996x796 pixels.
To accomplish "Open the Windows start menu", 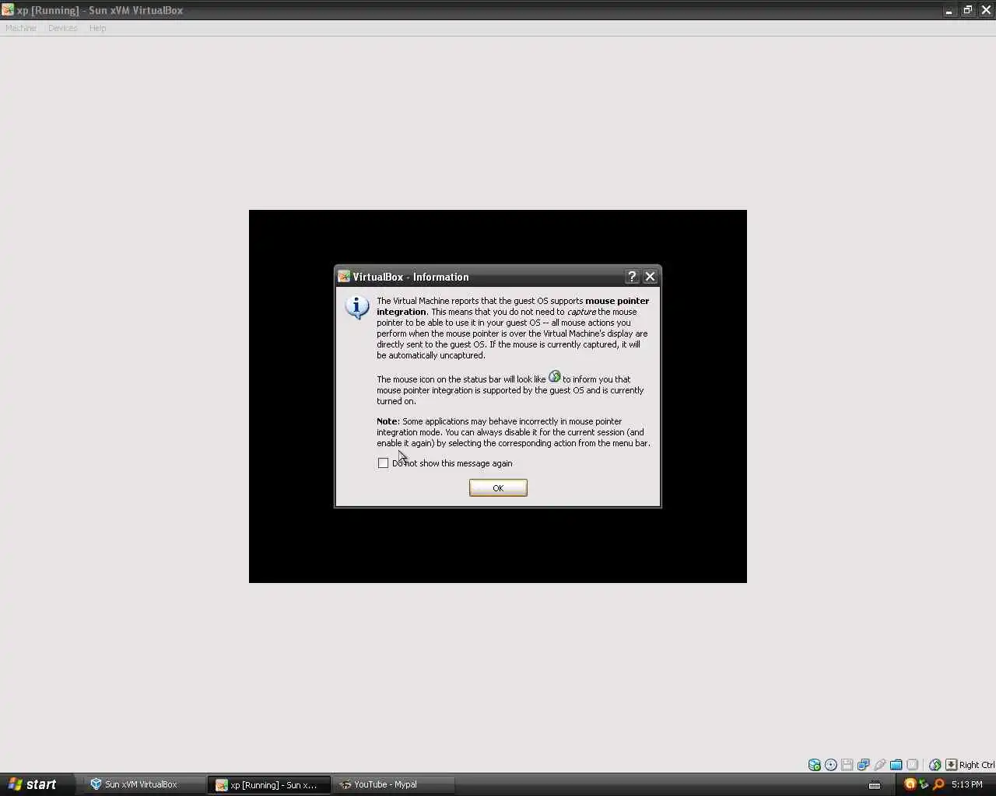I will (x=37, y=784).
